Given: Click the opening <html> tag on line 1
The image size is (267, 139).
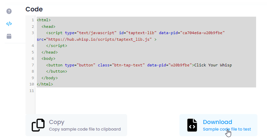Looking at the screenshot, I should pos(44,20).
